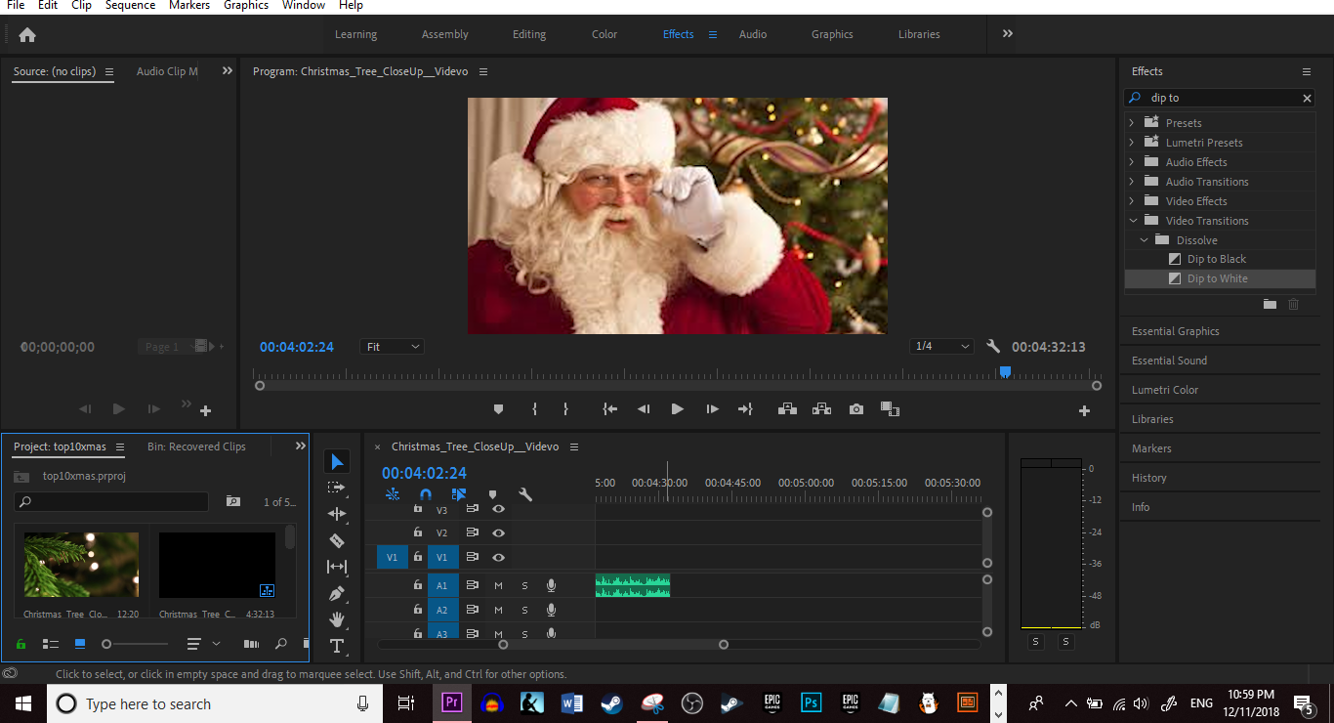Play the sequence in Program monitor

[677, 409]
